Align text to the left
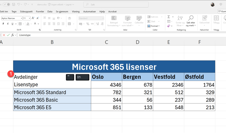Image resolution: width=226 pixels, height=133 pixels. 45,24
